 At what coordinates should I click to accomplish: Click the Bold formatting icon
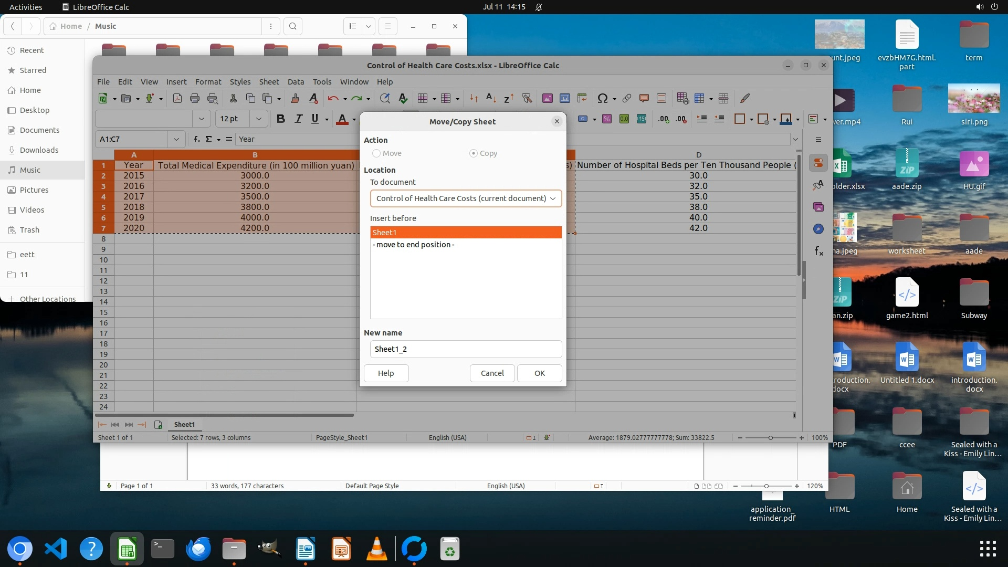pyautogui.click(x=281, y=119)
